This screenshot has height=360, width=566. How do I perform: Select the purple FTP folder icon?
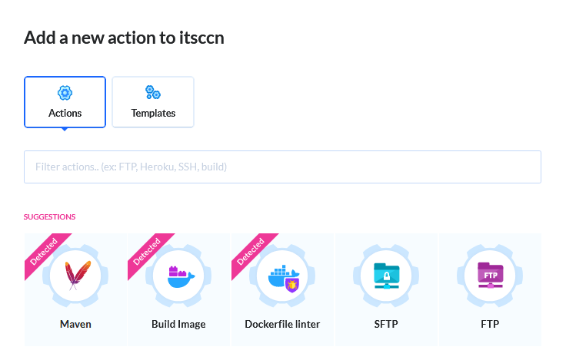[x=490, y=276]
